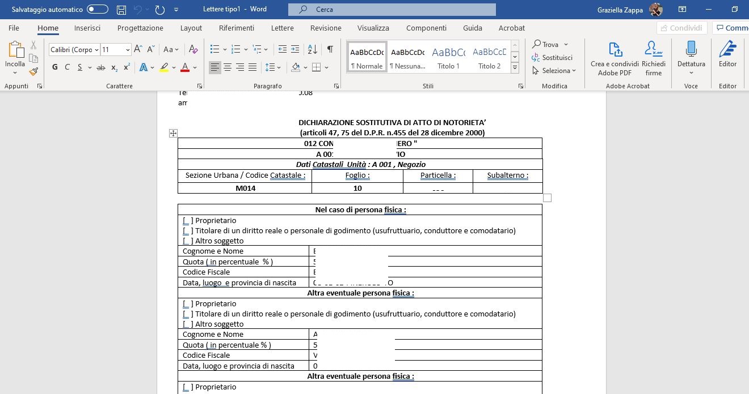Switch to the Layout tab
The height and width of the screenshot is (394, 749).
pyautogui.click(x=191, y=28)
